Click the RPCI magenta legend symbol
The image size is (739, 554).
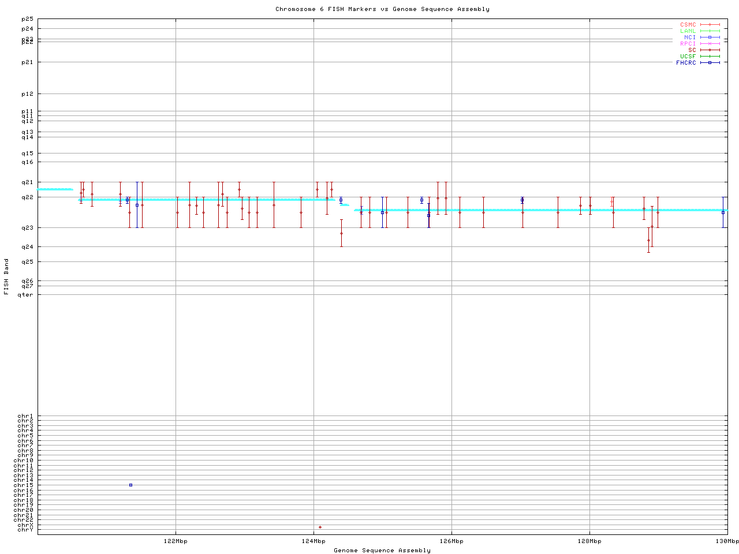(710, 44)
